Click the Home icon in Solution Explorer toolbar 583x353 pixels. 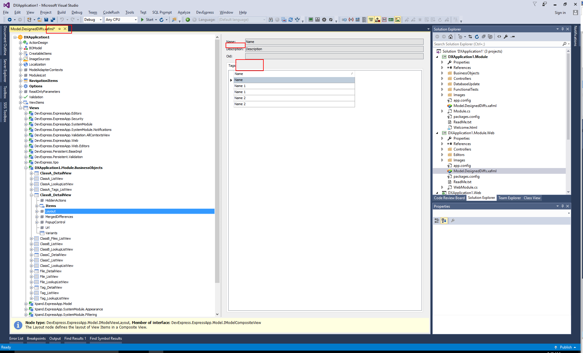451,37
